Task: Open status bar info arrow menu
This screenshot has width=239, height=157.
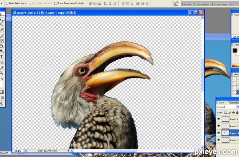Action: [x=68, y=151]
